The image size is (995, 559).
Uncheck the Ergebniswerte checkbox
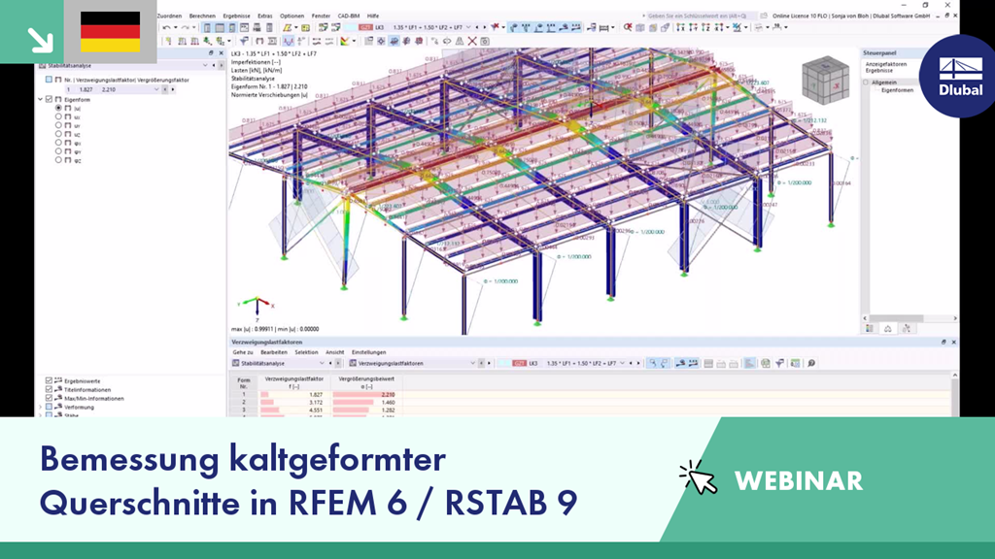tap(49, 381)
